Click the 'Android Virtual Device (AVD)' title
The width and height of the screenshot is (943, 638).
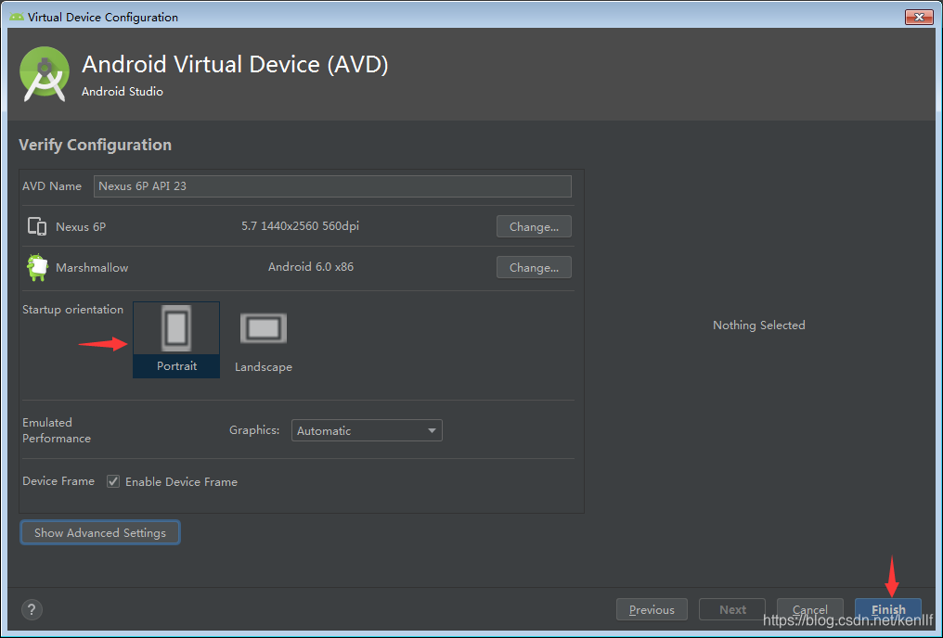point(235,64)
